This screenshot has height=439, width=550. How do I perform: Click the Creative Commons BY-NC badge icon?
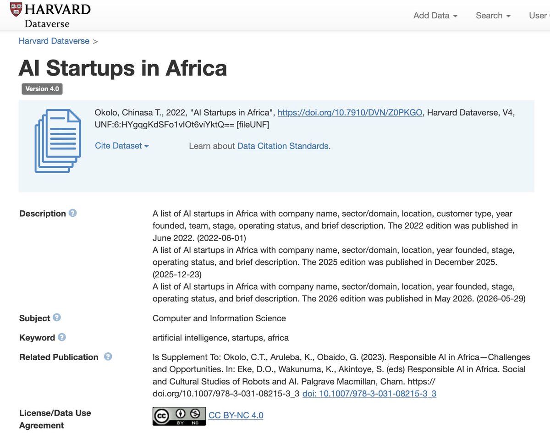pyautogui.click(x=179, y=416)
